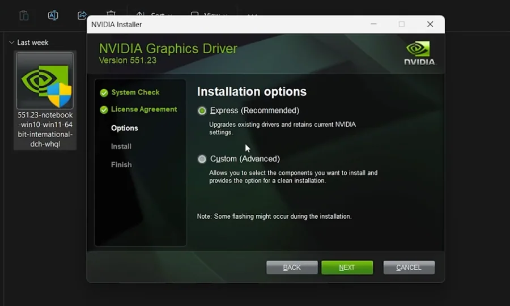Cancel the NVIDIA installation

[409, 267]
